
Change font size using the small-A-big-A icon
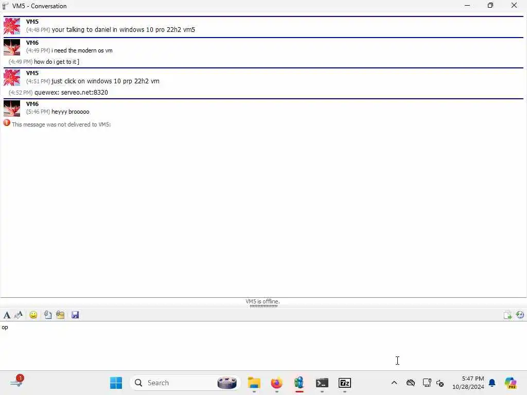tap(19, 315)
